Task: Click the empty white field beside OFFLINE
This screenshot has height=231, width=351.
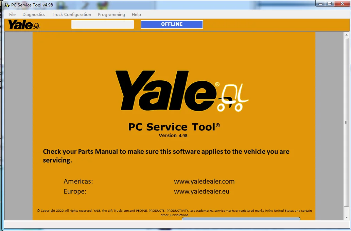Action: [103, 24]
